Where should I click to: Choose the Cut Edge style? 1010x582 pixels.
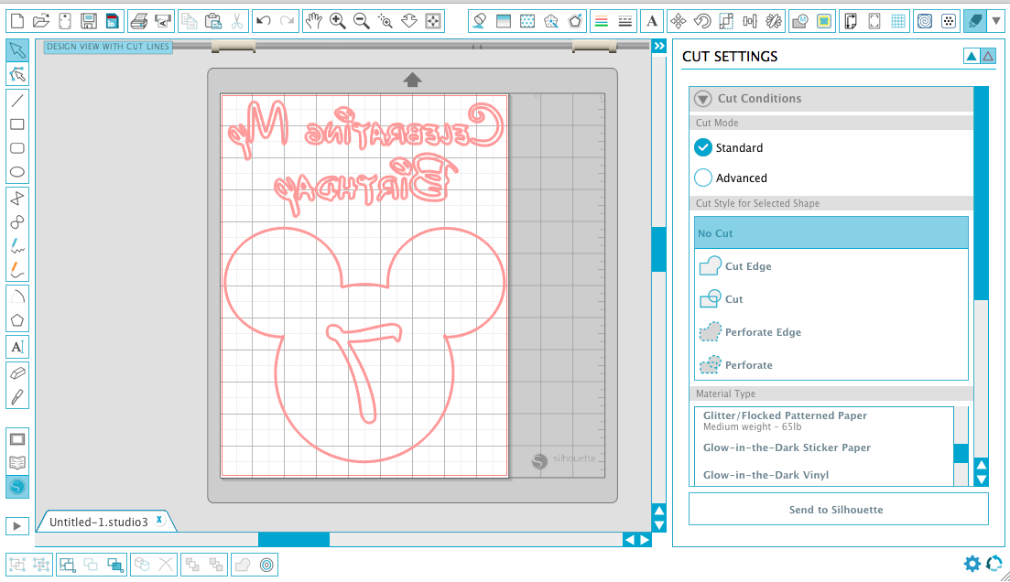click(x=831, y=266)
